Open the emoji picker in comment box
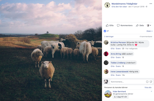154x101 pixels. [147, 82]
